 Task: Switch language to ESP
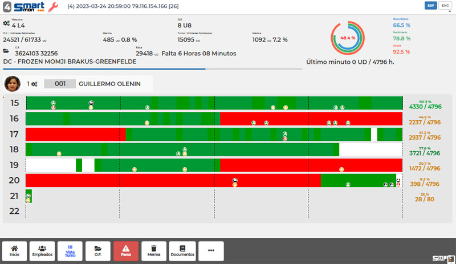(x=431, y=6)
